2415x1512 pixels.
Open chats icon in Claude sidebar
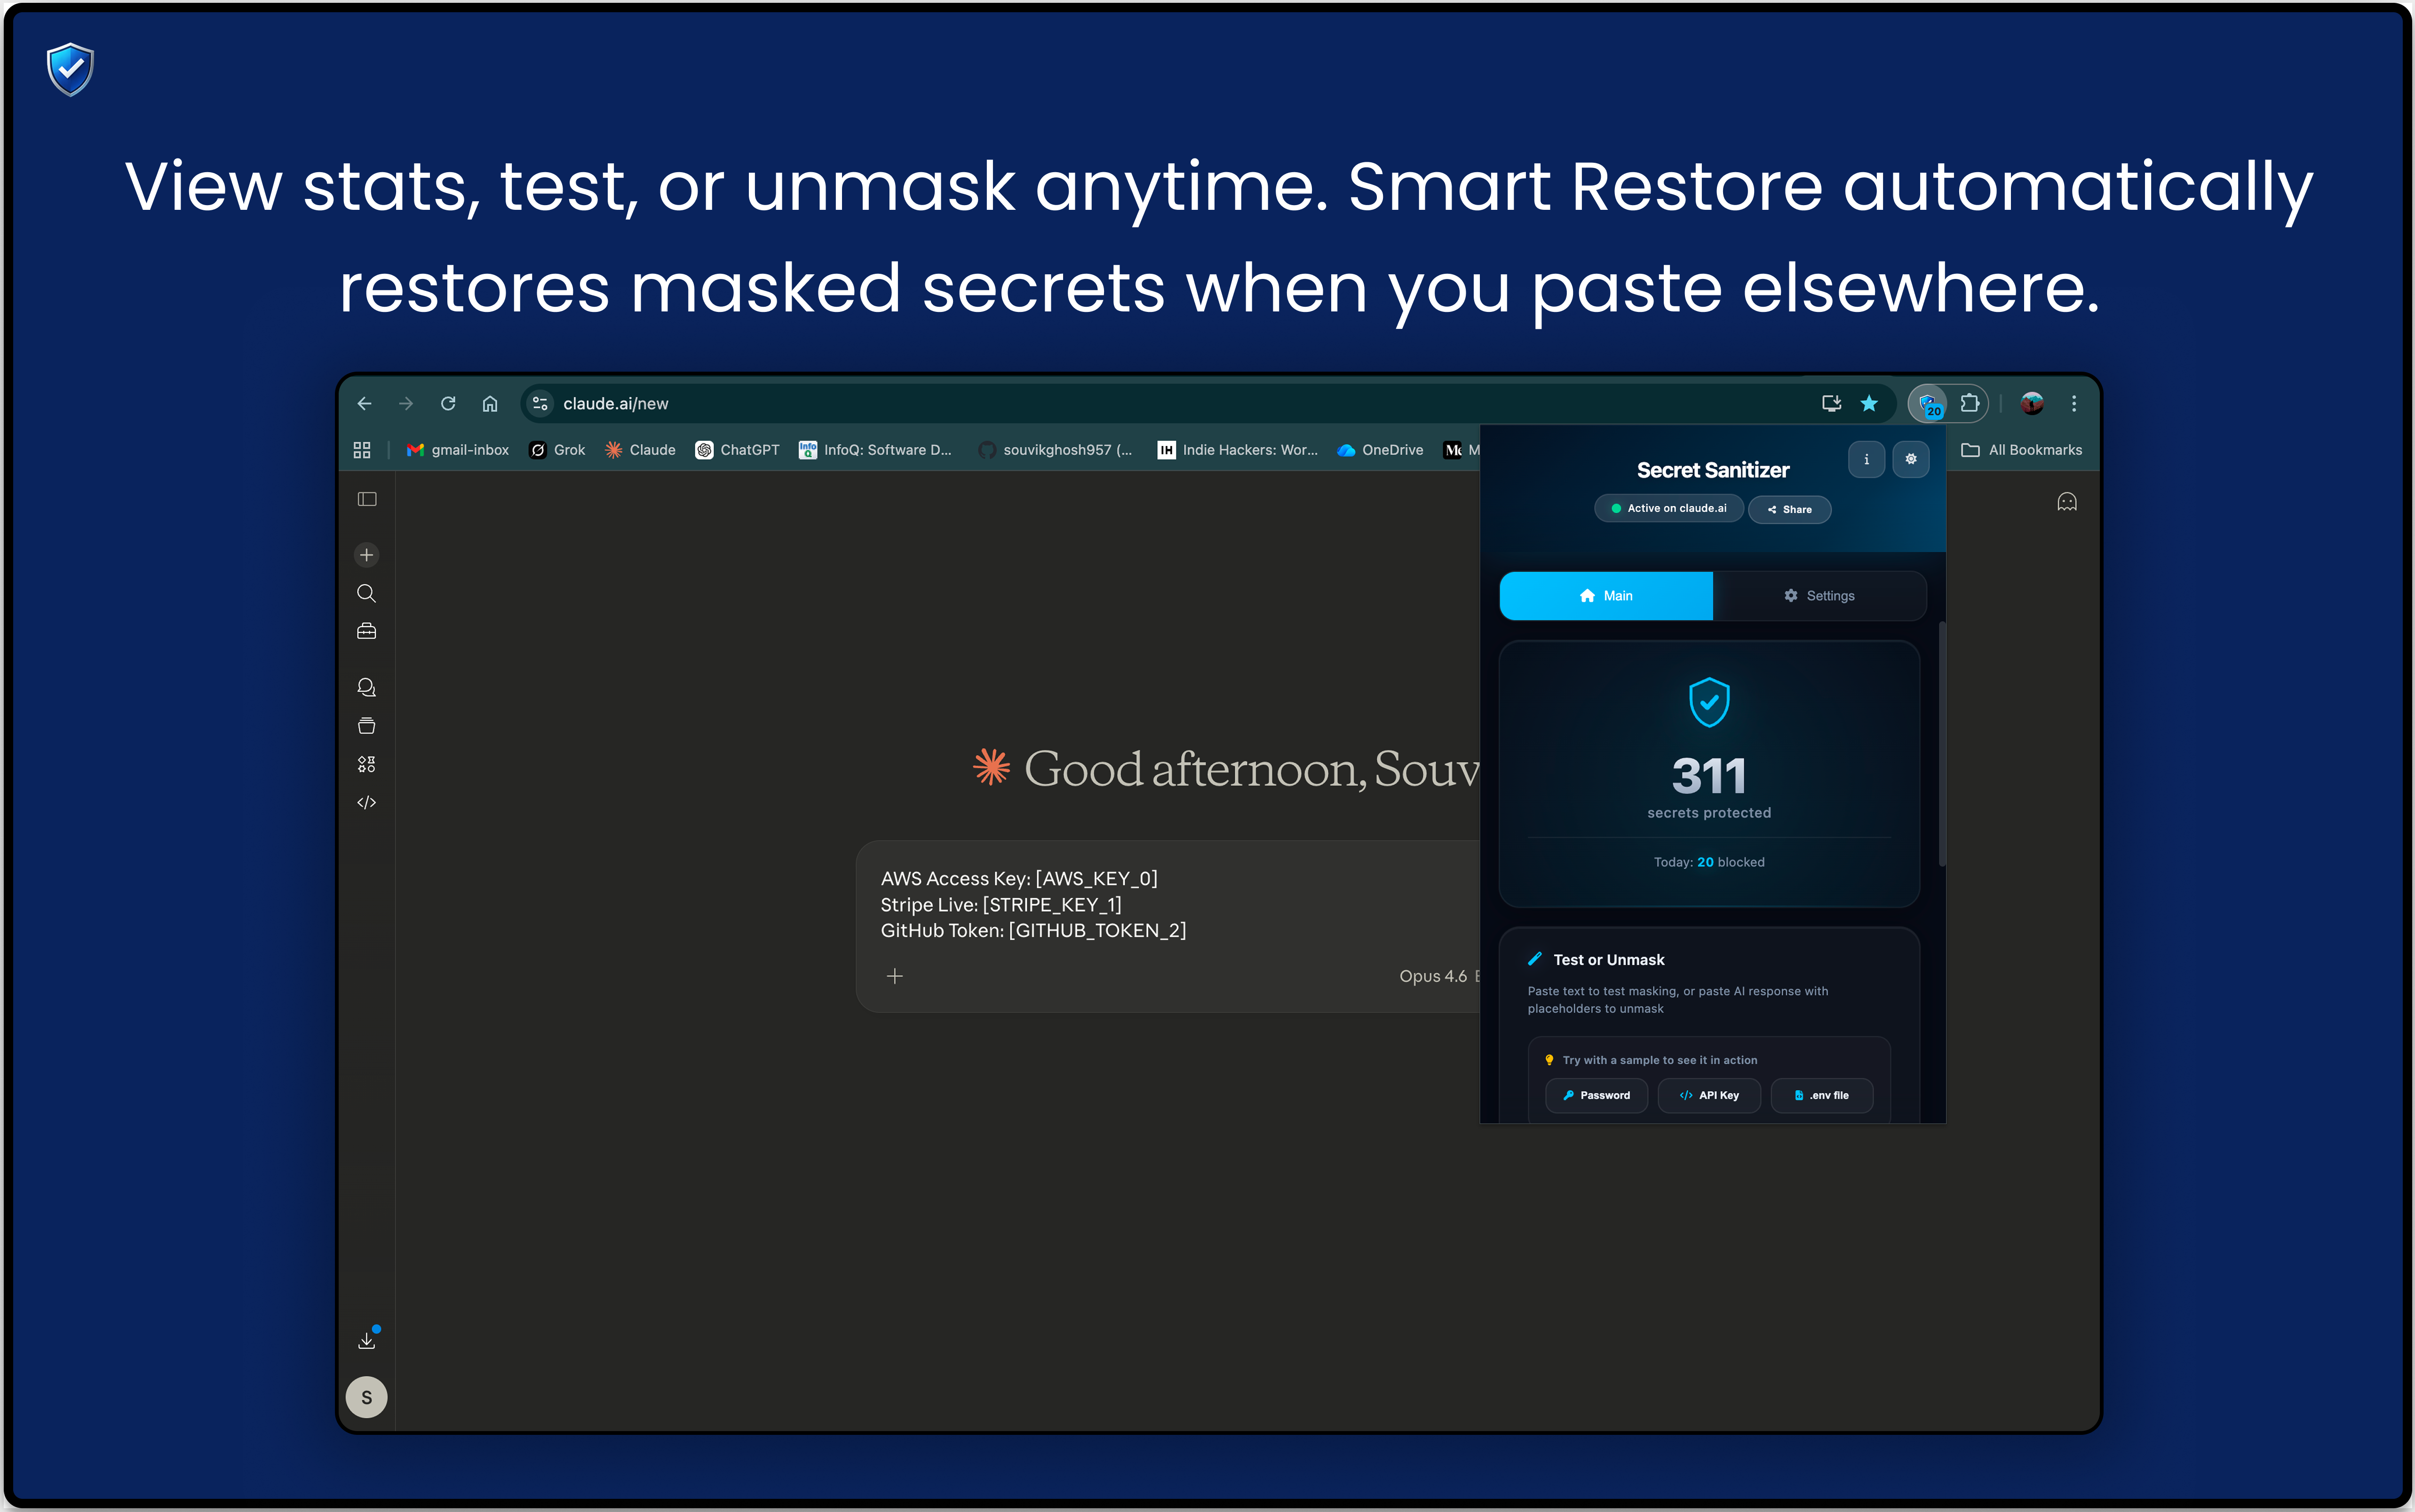[x=367, y=687]
